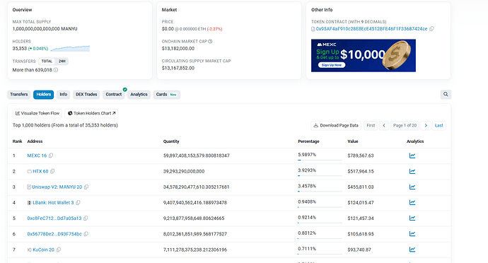The image size is (488, 263).
Task: Click value $789,567.63
Action: 361,156
